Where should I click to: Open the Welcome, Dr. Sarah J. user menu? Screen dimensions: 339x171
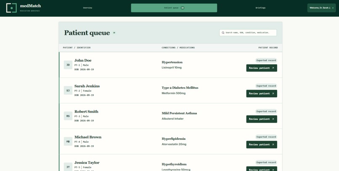pyautogui.click(x=321, y=8)
